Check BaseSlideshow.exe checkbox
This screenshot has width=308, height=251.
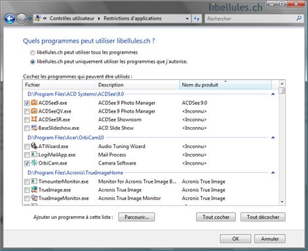tap(27, 128)
